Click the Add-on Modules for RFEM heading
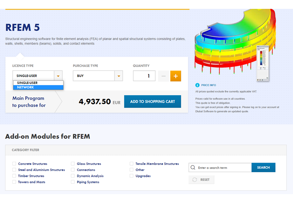 48,136
